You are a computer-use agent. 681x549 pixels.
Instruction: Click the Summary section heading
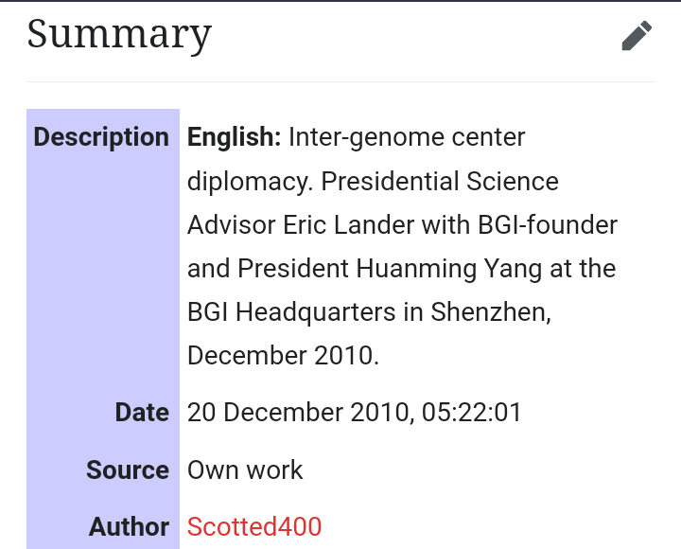coord(119,35)
